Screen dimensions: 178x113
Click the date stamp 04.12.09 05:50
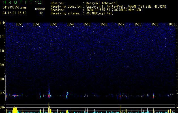[x=14, y=13]
